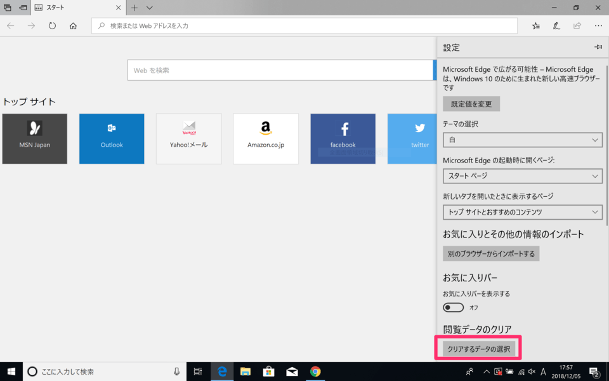The image size is (609, 381).
Task: Pin the settings pane with pin icon
Action: [x=598, y=48]
